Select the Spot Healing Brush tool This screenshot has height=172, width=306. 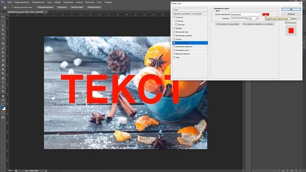click(x=3, y=43)
